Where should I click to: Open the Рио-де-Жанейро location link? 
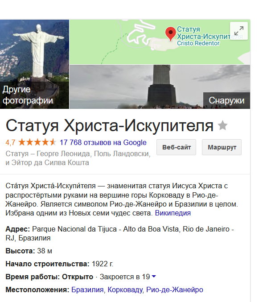pos(175,290)
